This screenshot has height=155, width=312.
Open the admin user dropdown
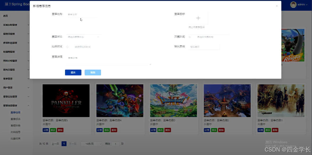click(302, 4)
